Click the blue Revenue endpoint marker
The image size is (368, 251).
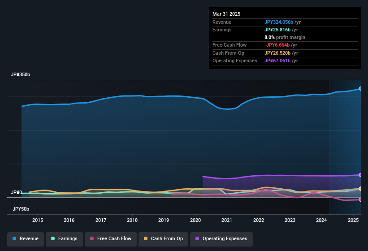(x=360, y=88)
